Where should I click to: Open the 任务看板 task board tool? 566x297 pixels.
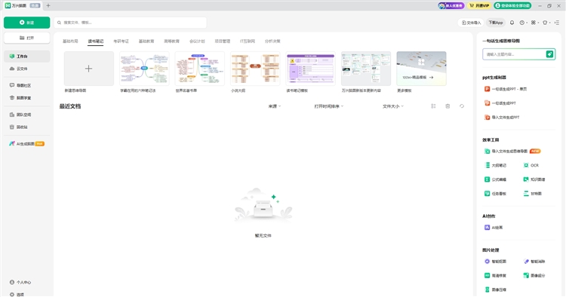(x=495, y=194)
